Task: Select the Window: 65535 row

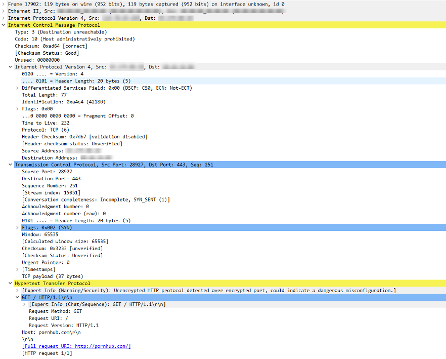Action: [40, 234]
